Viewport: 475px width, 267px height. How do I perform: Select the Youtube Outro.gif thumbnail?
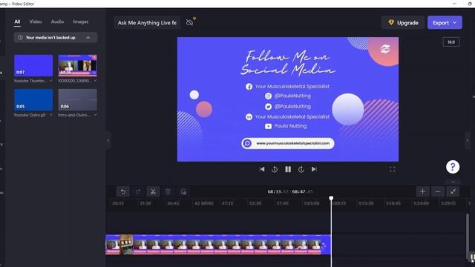[33, 100]
